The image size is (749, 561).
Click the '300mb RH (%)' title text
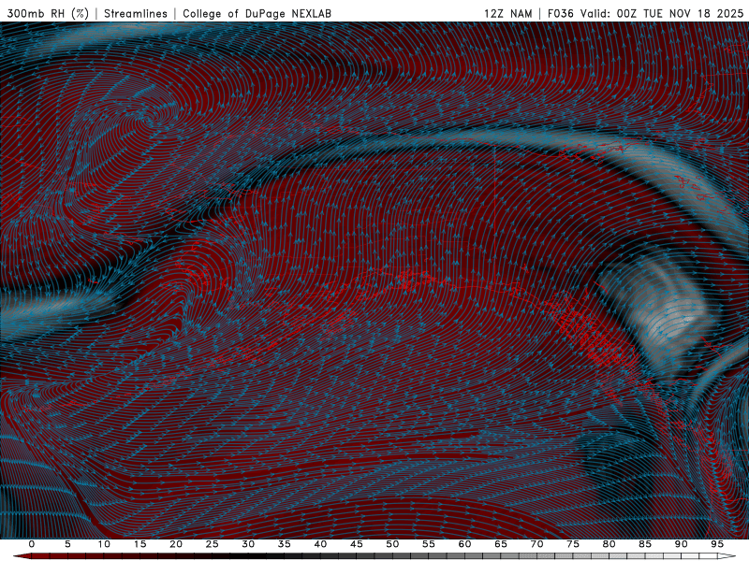pos(48,13)
